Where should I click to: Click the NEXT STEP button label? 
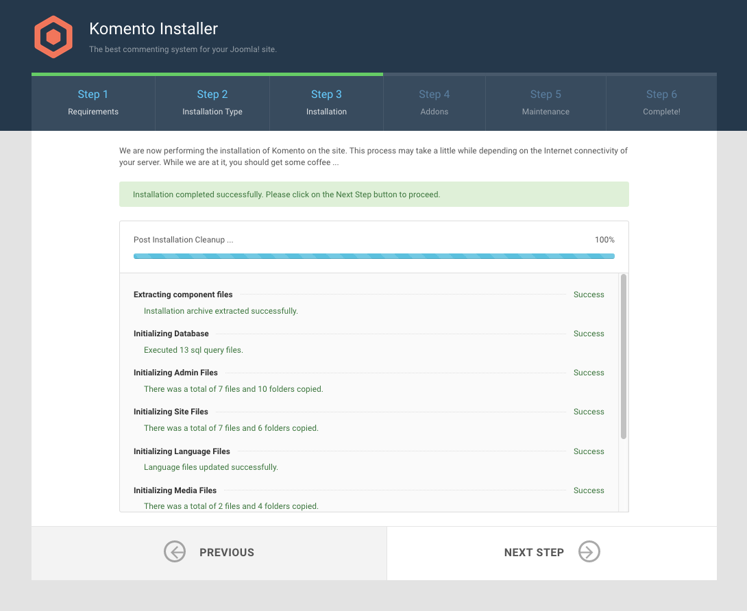click(x=534, y=552)
